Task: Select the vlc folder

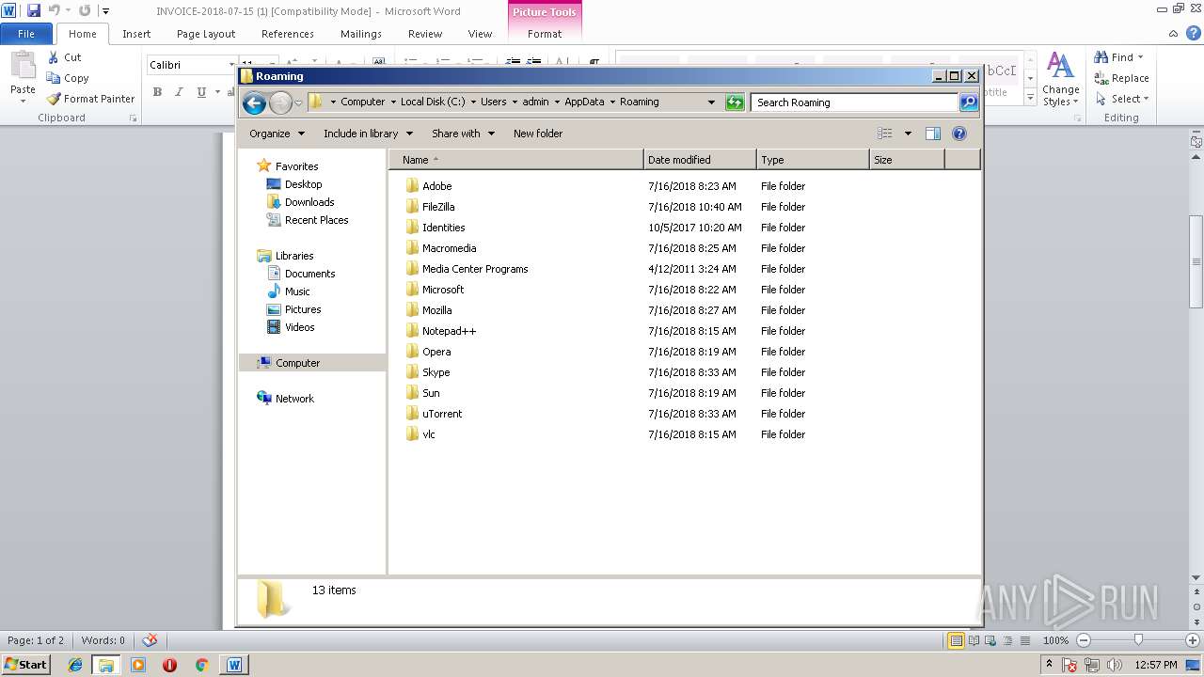Action: coord(428,434)
